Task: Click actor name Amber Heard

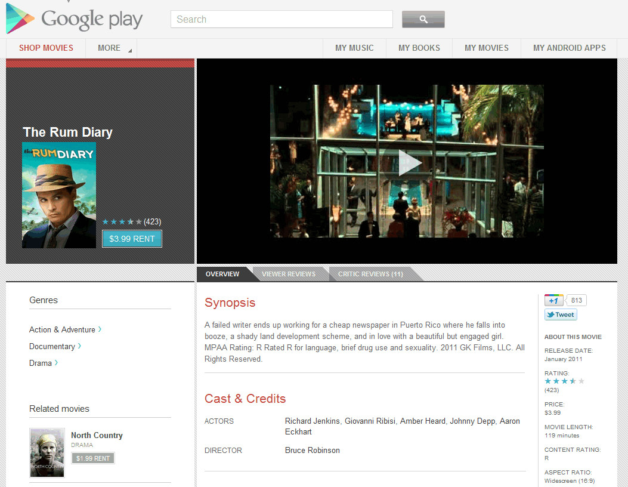Action: (x=422, y=421)
